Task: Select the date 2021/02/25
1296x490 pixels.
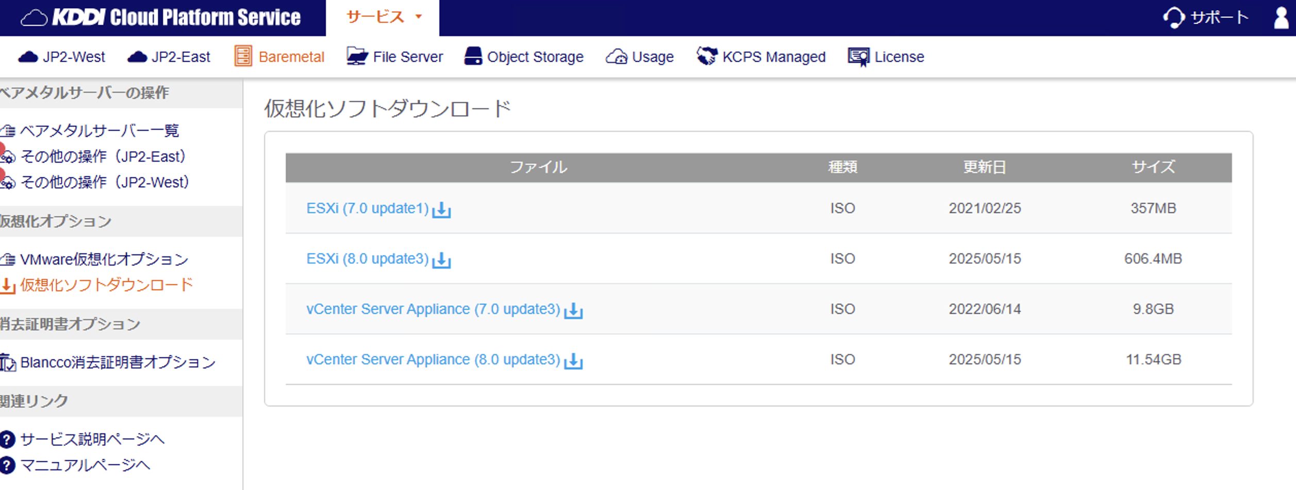Action: point(985,208)
